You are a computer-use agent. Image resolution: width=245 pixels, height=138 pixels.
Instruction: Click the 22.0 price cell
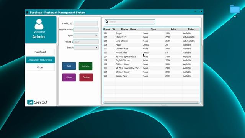pos(173,37)
